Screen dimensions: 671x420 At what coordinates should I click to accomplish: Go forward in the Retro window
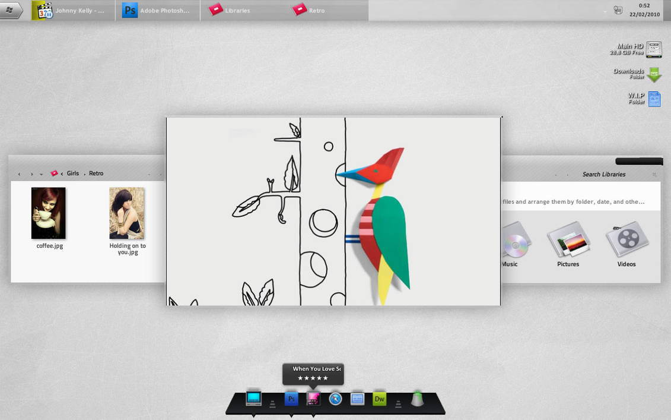pos(31,174)
